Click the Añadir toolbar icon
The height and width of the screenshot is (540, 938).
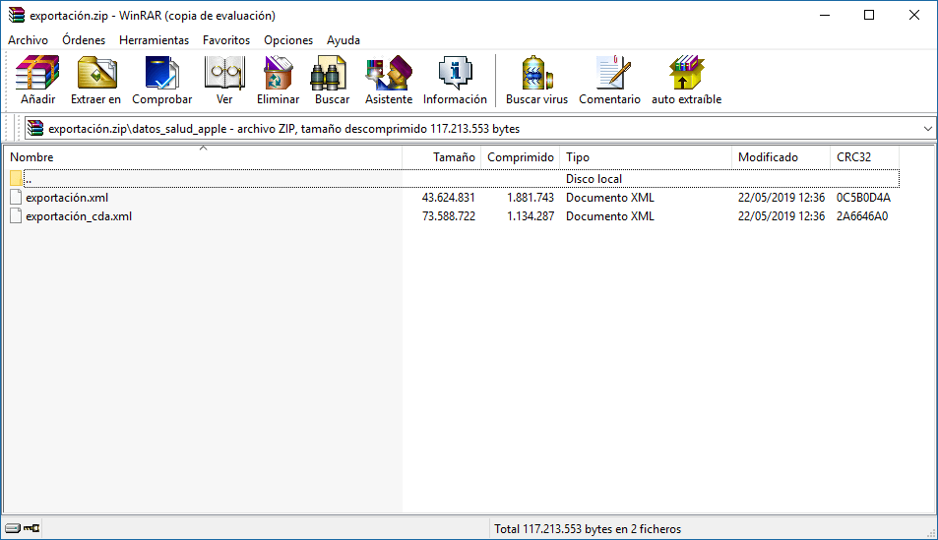click(x=37, y=73)
